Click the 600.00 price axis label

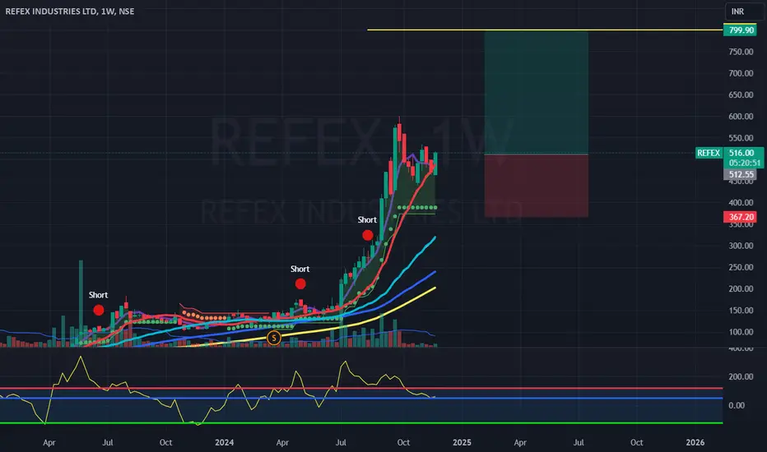tap(741, 117)
